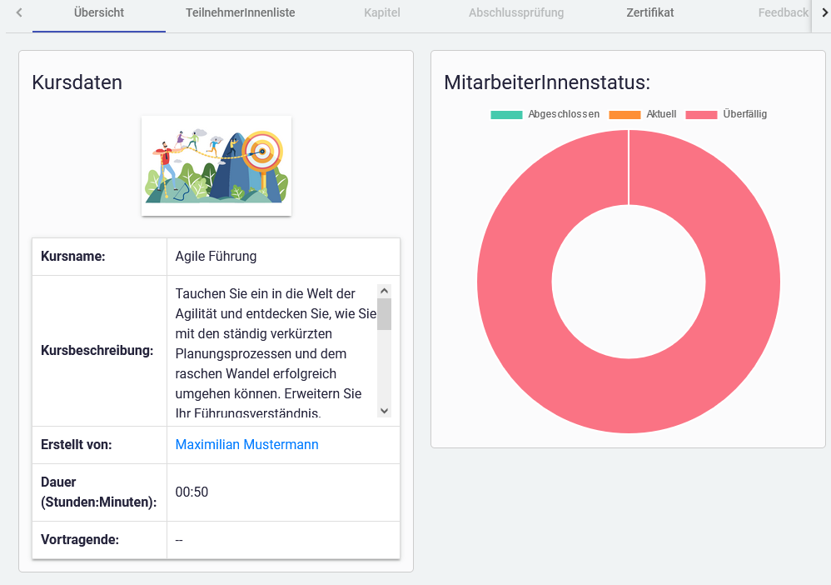Screen dimensions: 831x585
Task: Switch to the Feedback tab
Action: coord(783,13)
